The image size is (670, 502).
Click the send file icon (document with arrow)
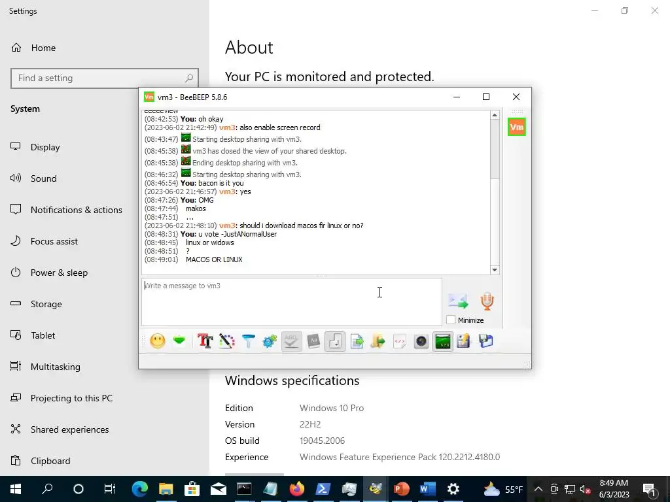(x=357, y=341)
